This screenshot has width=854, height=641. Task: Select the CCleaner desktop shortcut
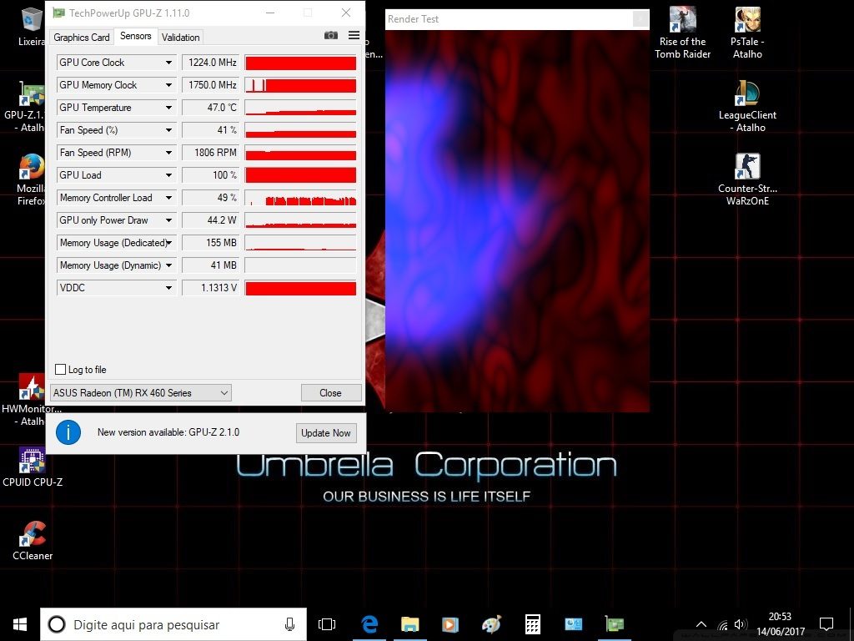pyautogui.click(x=33, y=540)
